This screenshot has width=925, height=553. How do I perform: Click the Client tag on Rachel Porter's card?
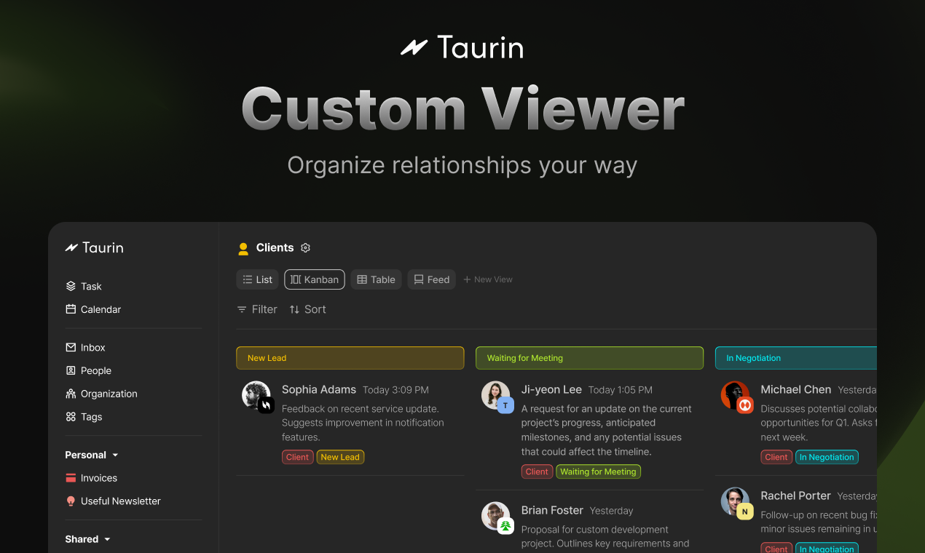776,549
